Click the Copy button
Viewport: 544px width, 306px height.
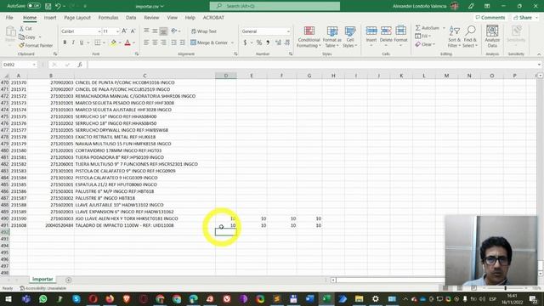27,37
